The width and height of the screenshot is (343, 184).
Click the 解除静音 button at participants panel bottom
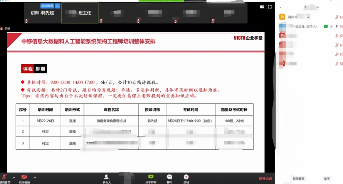coord(299,179)
